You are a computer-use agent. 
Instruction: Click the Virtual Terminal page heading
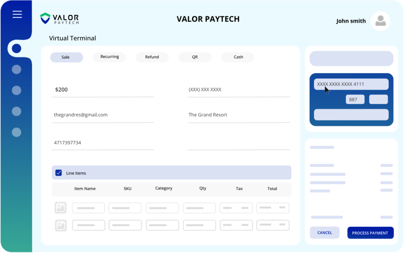(73, 38)
